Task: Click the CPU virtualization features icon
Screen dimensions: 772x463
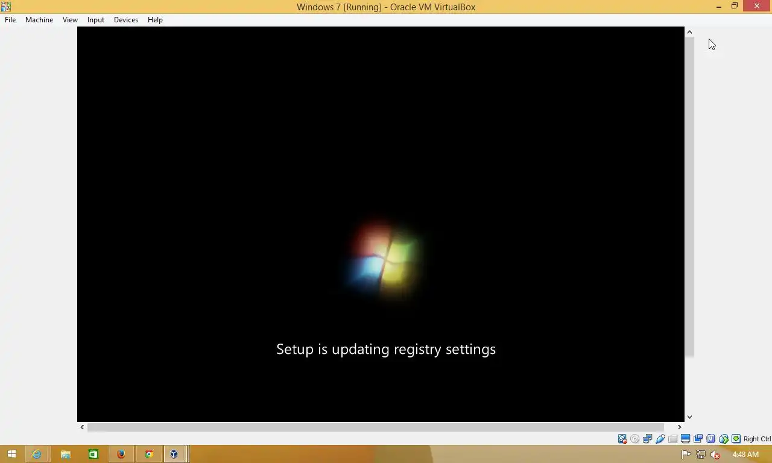Action: tap(710, 439)
